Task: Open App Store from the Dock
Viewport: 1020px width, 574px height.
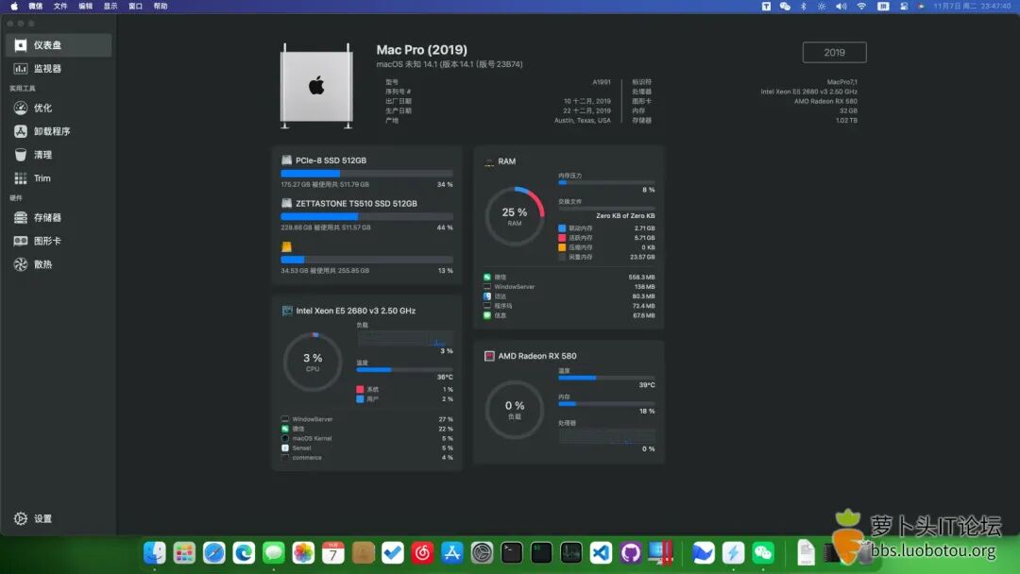Action: (452, 553)
